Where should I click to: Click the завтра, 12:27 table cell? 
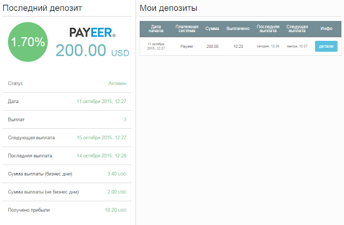click(297, 46)
